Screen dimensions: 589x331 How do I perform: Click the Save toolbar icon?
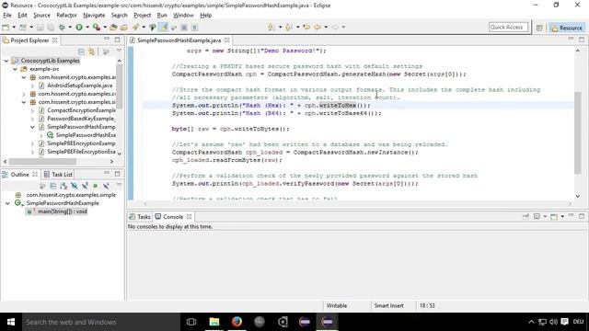click(x=40, y=28)
